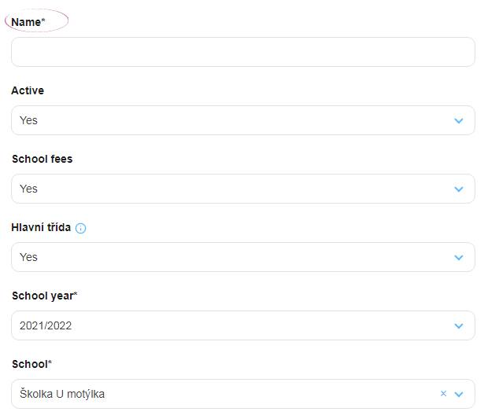484x419 pixels.
Task: Open the School fees dropdown
Action: click(x=243, y=189)
